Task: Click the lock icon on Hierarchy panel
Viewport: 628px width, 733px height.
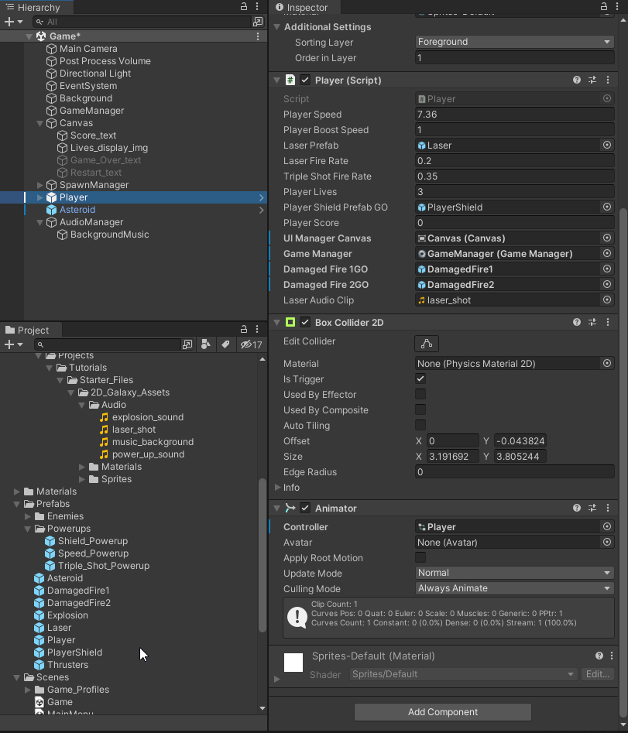Action: (244, 7)
